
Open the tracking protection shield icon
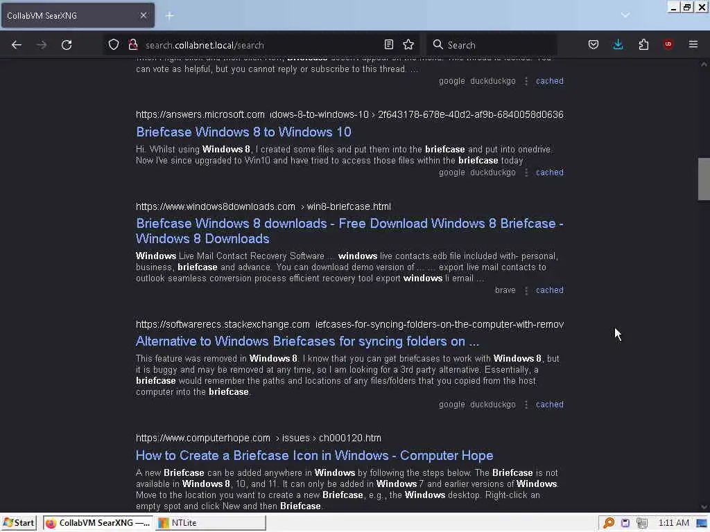tap(114, 45)
